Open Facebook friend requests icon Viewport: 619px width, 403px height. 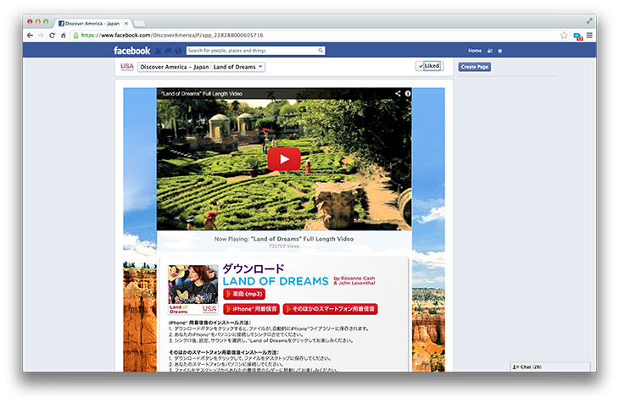(158, 51)
